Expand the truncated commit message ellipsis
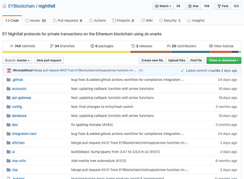This screenshot has width=244, height=179. point(141,70)
